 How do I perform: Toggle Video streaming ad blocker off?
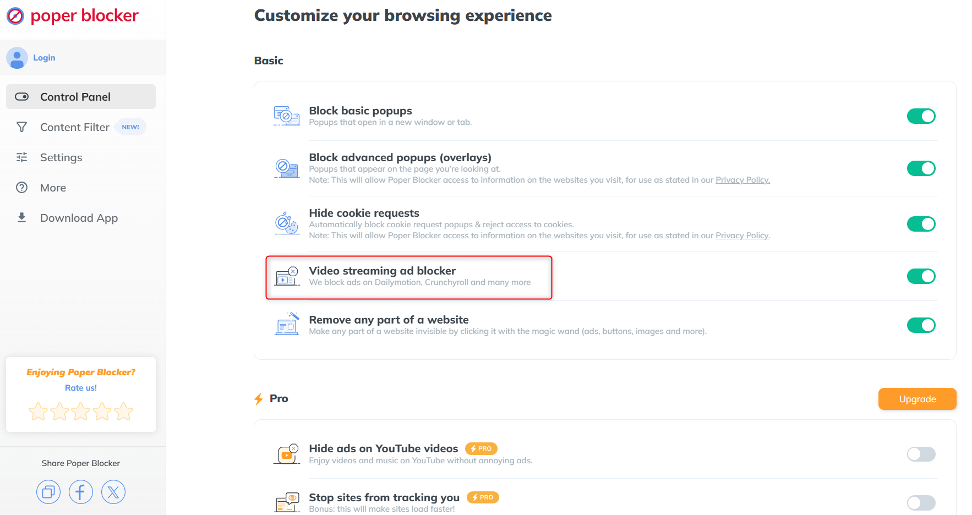point(921,276)
